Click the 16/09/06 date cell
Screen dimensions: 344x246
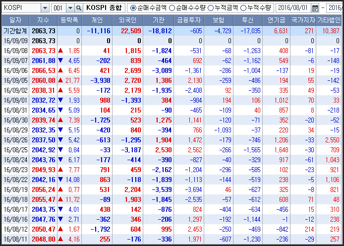(15, 70)
